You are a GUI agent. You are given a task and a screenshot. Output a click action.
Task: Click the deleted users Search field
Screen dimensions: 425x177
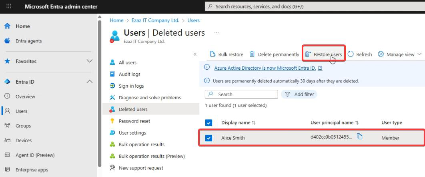click(x=241, y=95)
